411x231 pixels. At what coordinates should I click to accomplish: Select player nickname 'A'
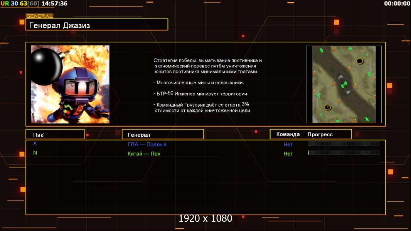[35, 144]
